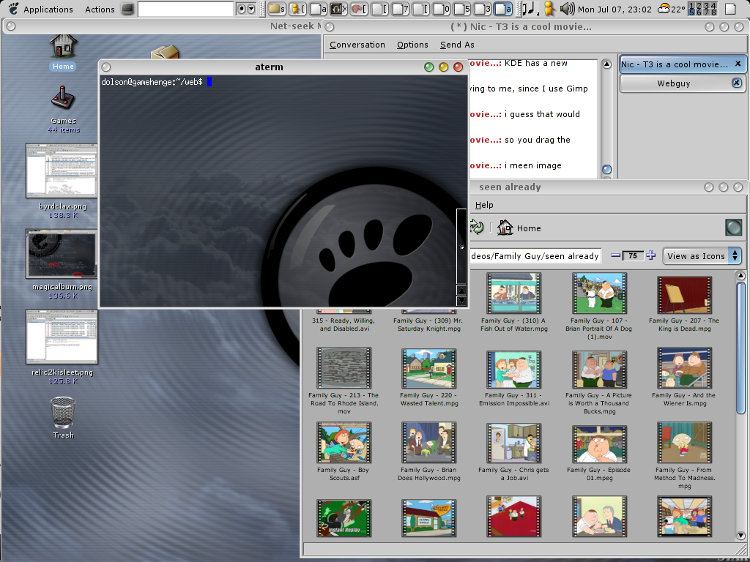Click the aterm scrollbar down arrow

click(x=461, y=301)
